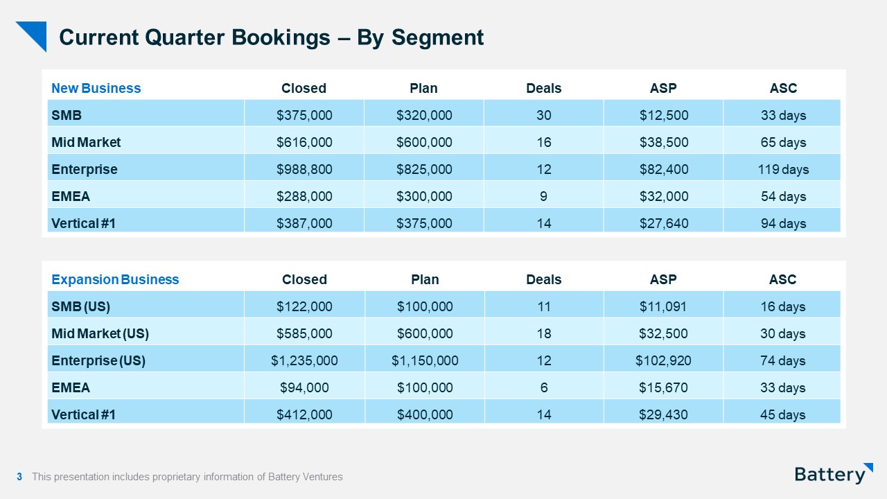This screenshot has width=887, height=499.
Task: Click the Mid Market row label in New Business
Action: click(x=86, y=142)
